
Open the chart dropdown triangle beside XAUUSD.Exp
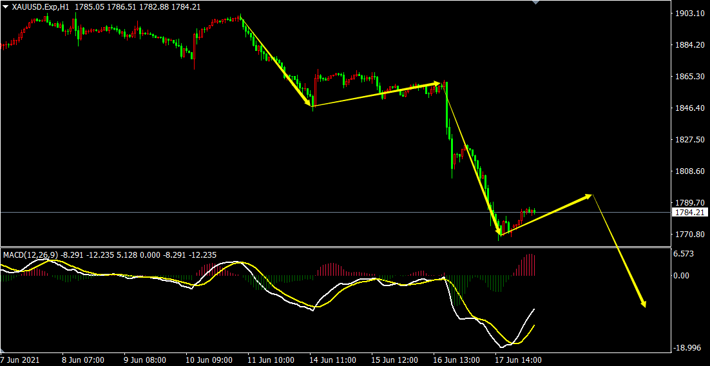pos(5,7)
